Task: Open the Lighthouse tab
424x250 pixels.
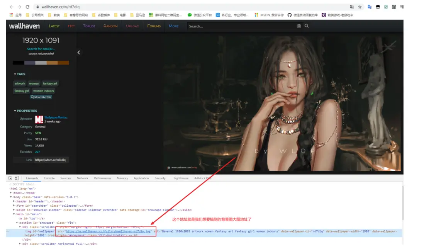Action: coord(181,178)
